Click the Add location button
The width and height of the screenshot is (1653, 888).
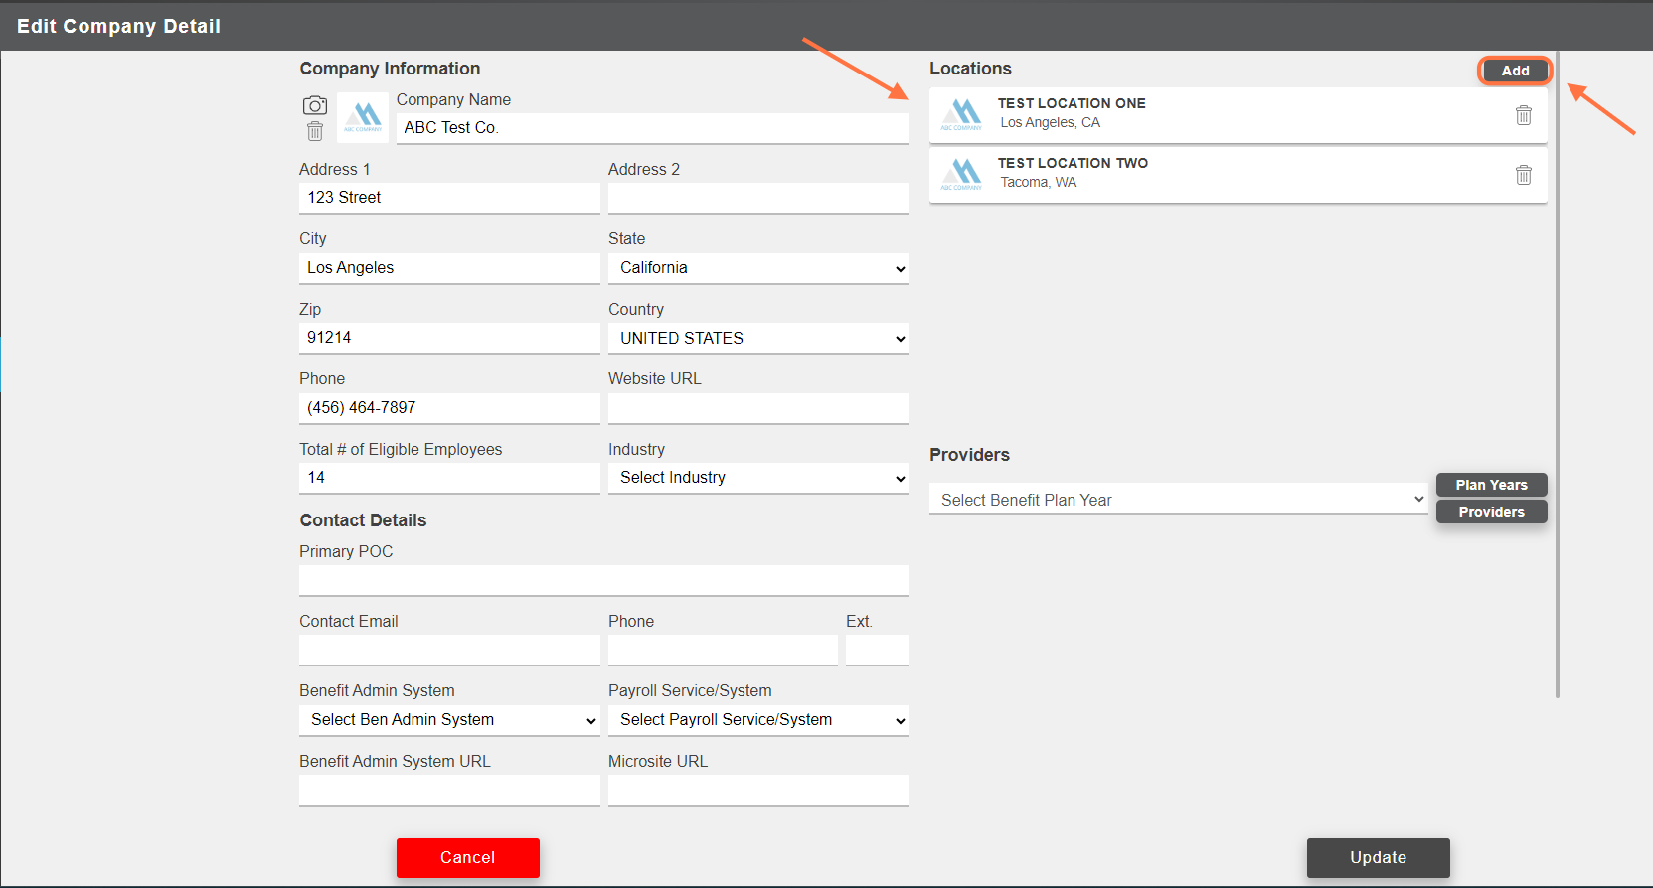[x=1515, y=71]
